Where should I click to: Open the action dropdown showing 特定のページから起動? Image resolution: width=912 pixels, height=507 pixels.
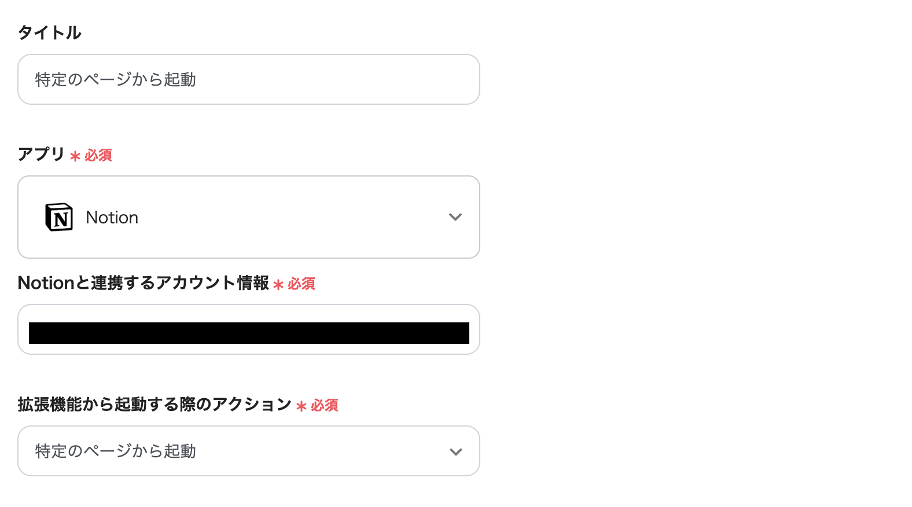[248, 451]
